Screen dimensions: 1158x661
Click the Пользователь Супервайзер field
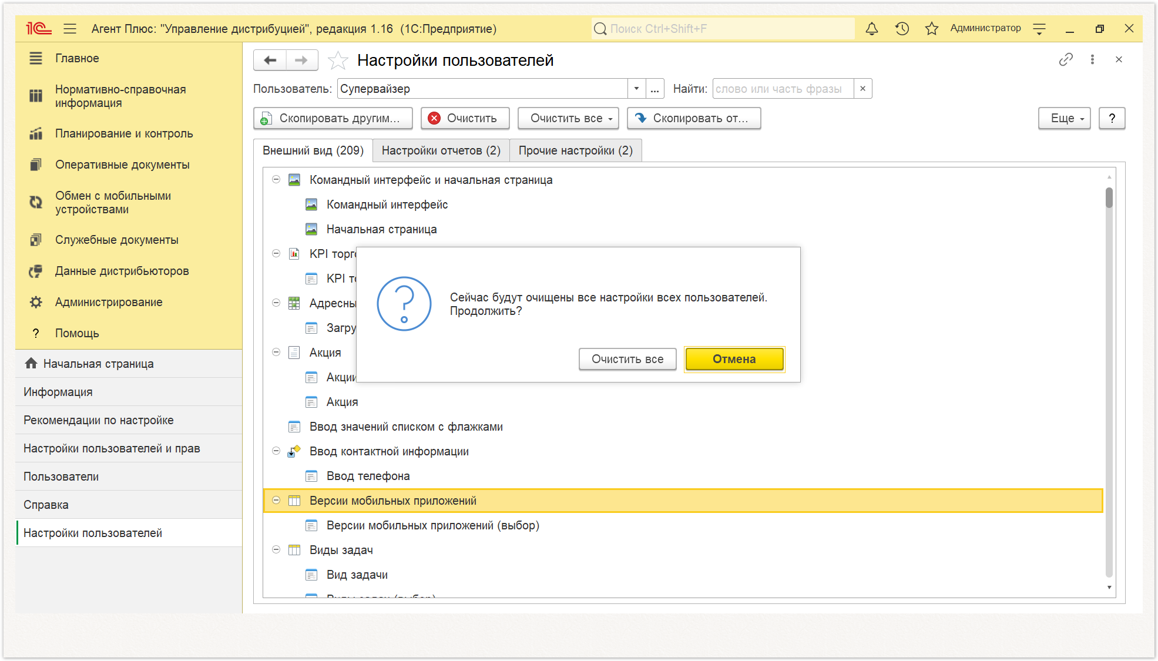482,89
